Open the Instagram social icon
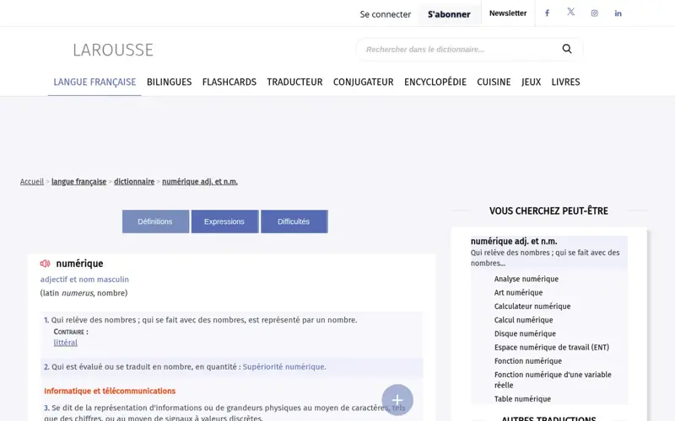 point(594,13)
